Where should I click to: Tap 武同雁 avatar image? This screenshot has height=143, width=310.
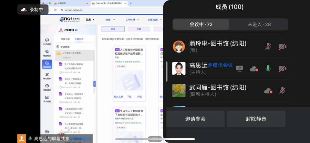pos(179,90)
